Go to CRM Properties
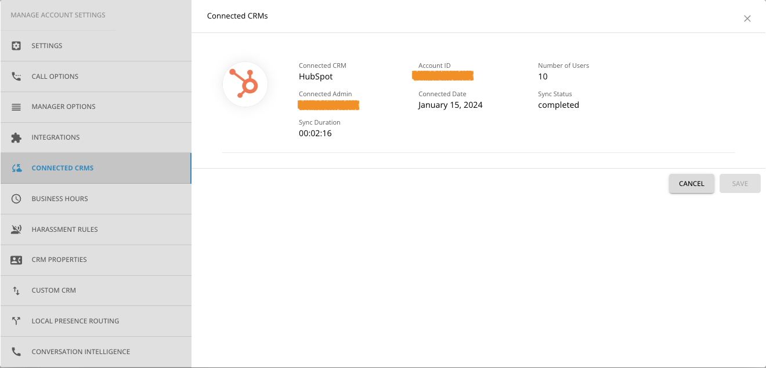Image resolution: width=766 pixels, height=368 pixels. click(x=96, y=260)
